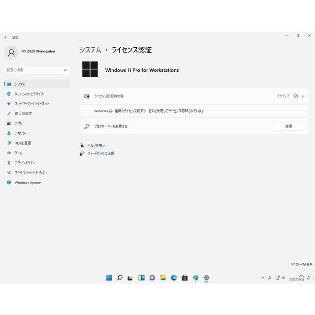The height and width of the screenshot is (315, 315).
Task: Open アカウント settings
Action: (37, 133)
